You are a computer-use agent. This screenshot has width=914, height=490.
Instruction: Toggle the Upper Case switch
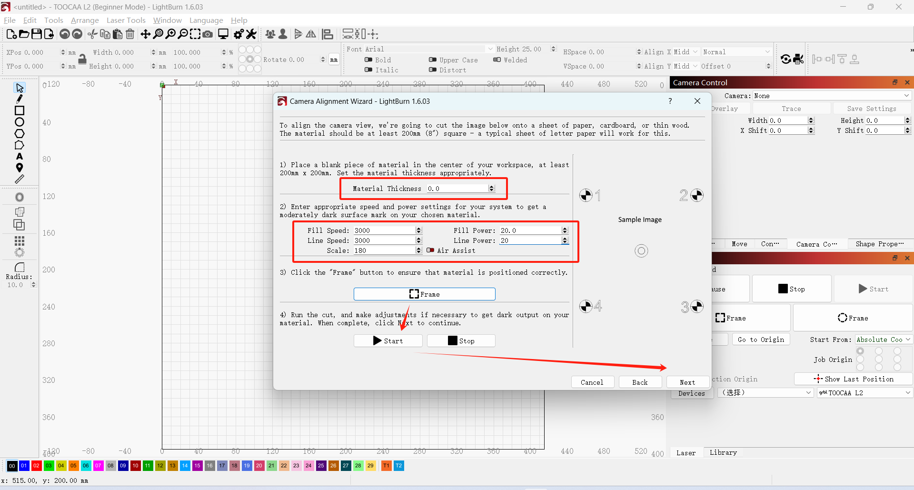coord(433,60)
